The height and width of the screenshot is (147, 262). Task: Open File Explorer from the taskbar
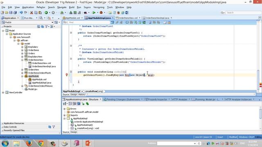coord(16,143)
